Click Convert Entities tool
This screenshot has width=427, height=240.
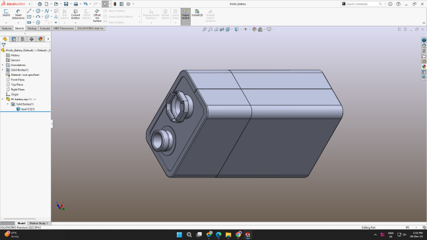[x=75, y=14]
